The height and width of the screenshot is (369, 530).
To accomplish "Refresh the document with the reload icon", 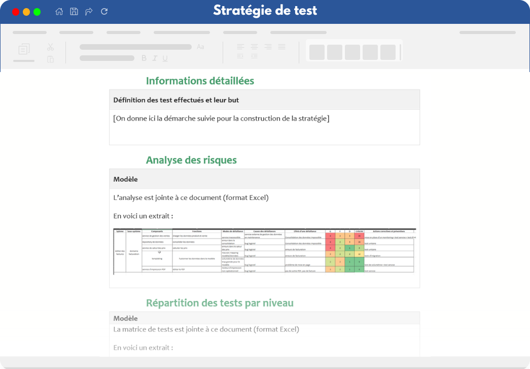I will [x=104, y=11].
